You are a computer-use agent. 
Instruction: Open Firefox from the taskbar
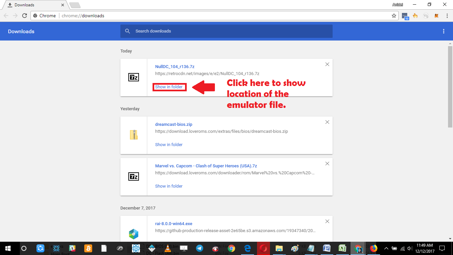(x=374, y=248)
